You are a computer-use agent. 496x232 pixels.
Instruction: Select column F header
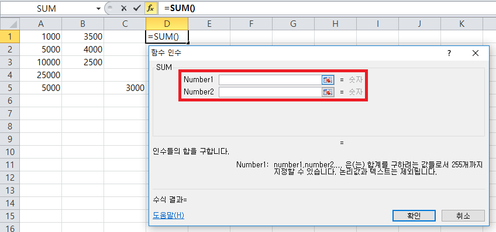(x=251, y=24)
